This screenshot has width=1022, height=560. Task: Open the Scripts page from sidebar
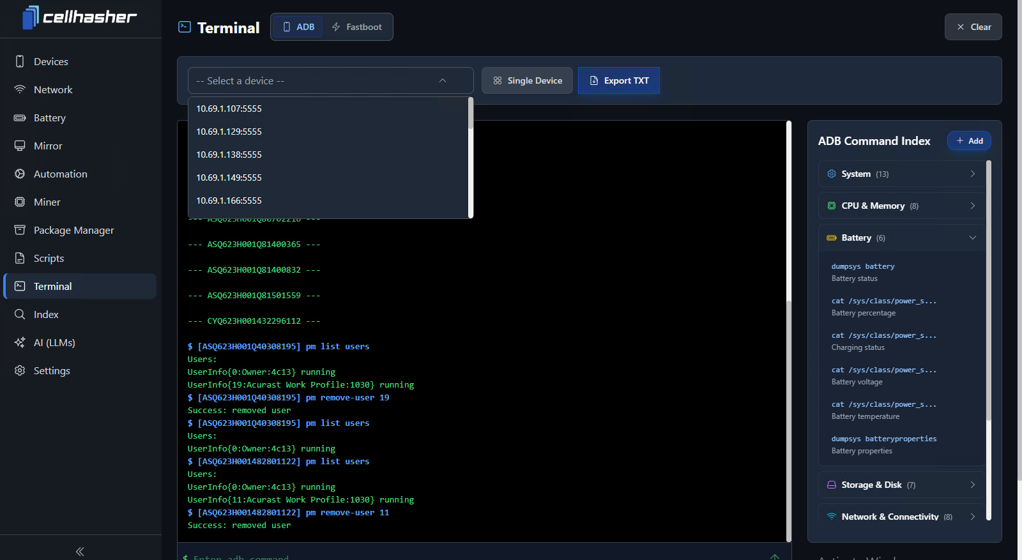pos(49,258)
